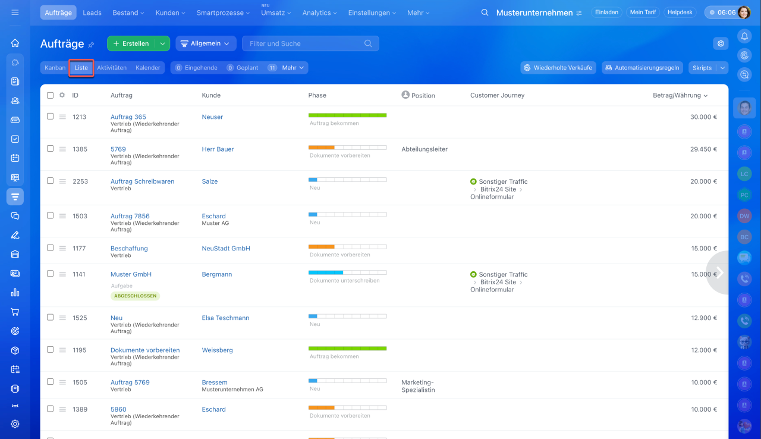Click the phase progress bar for Muster GmbH
761x439 pixels.
pos(347,272)
